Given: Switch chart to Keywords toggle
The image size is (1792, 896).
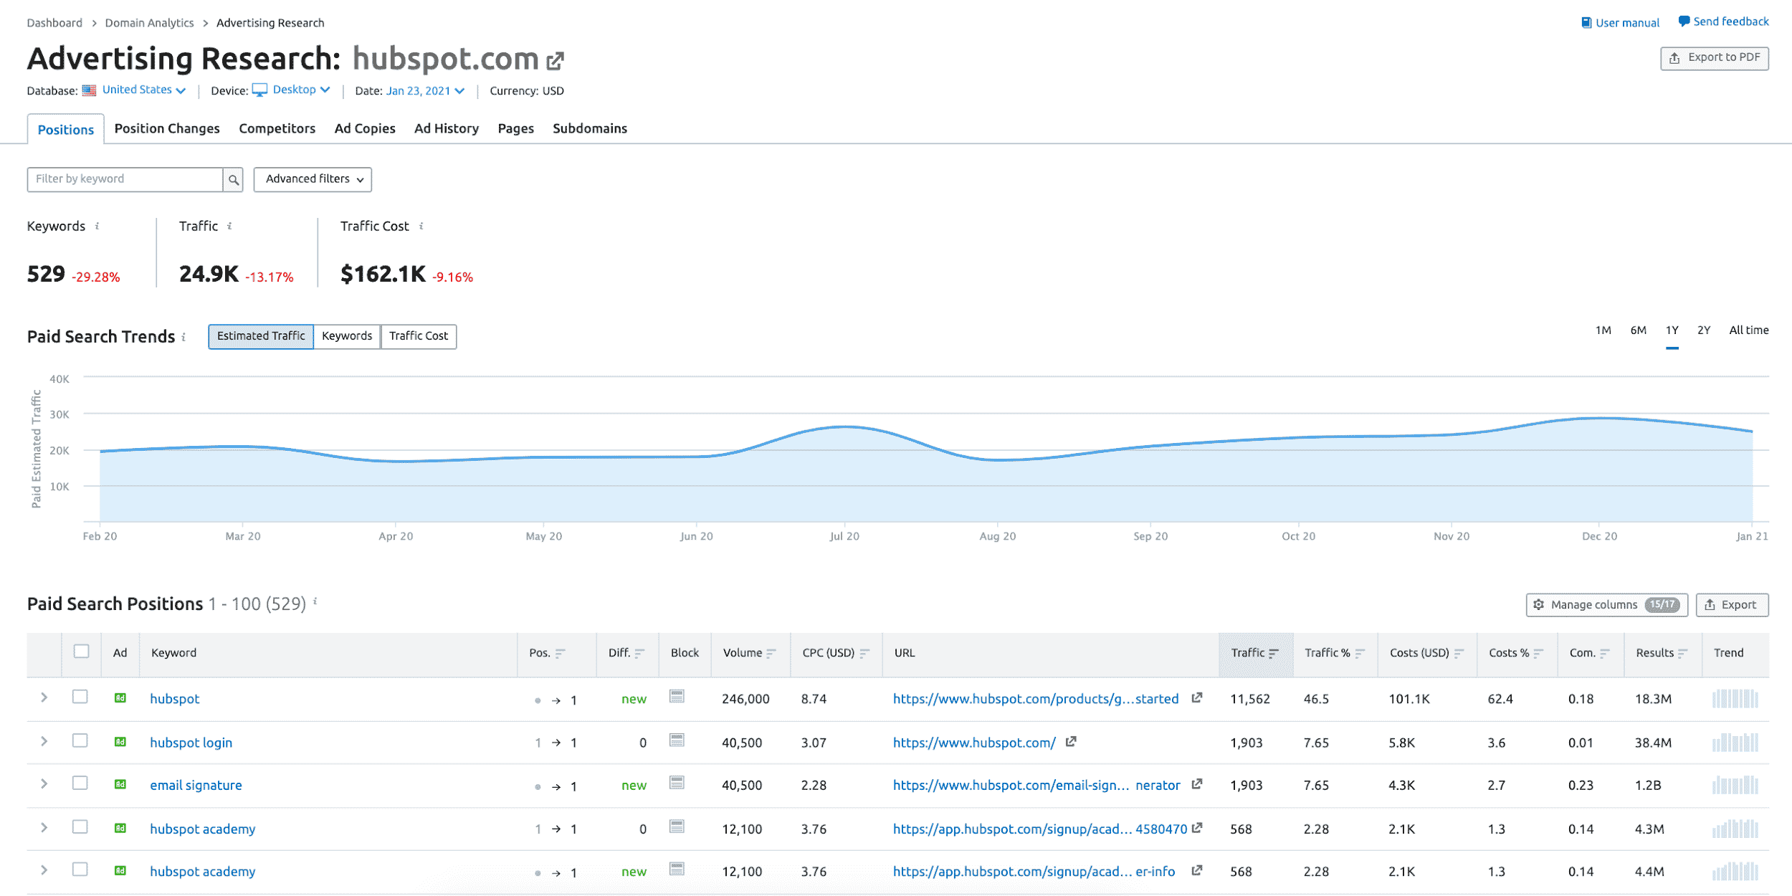Looking at the screenshot, I should tap(347, 336).
